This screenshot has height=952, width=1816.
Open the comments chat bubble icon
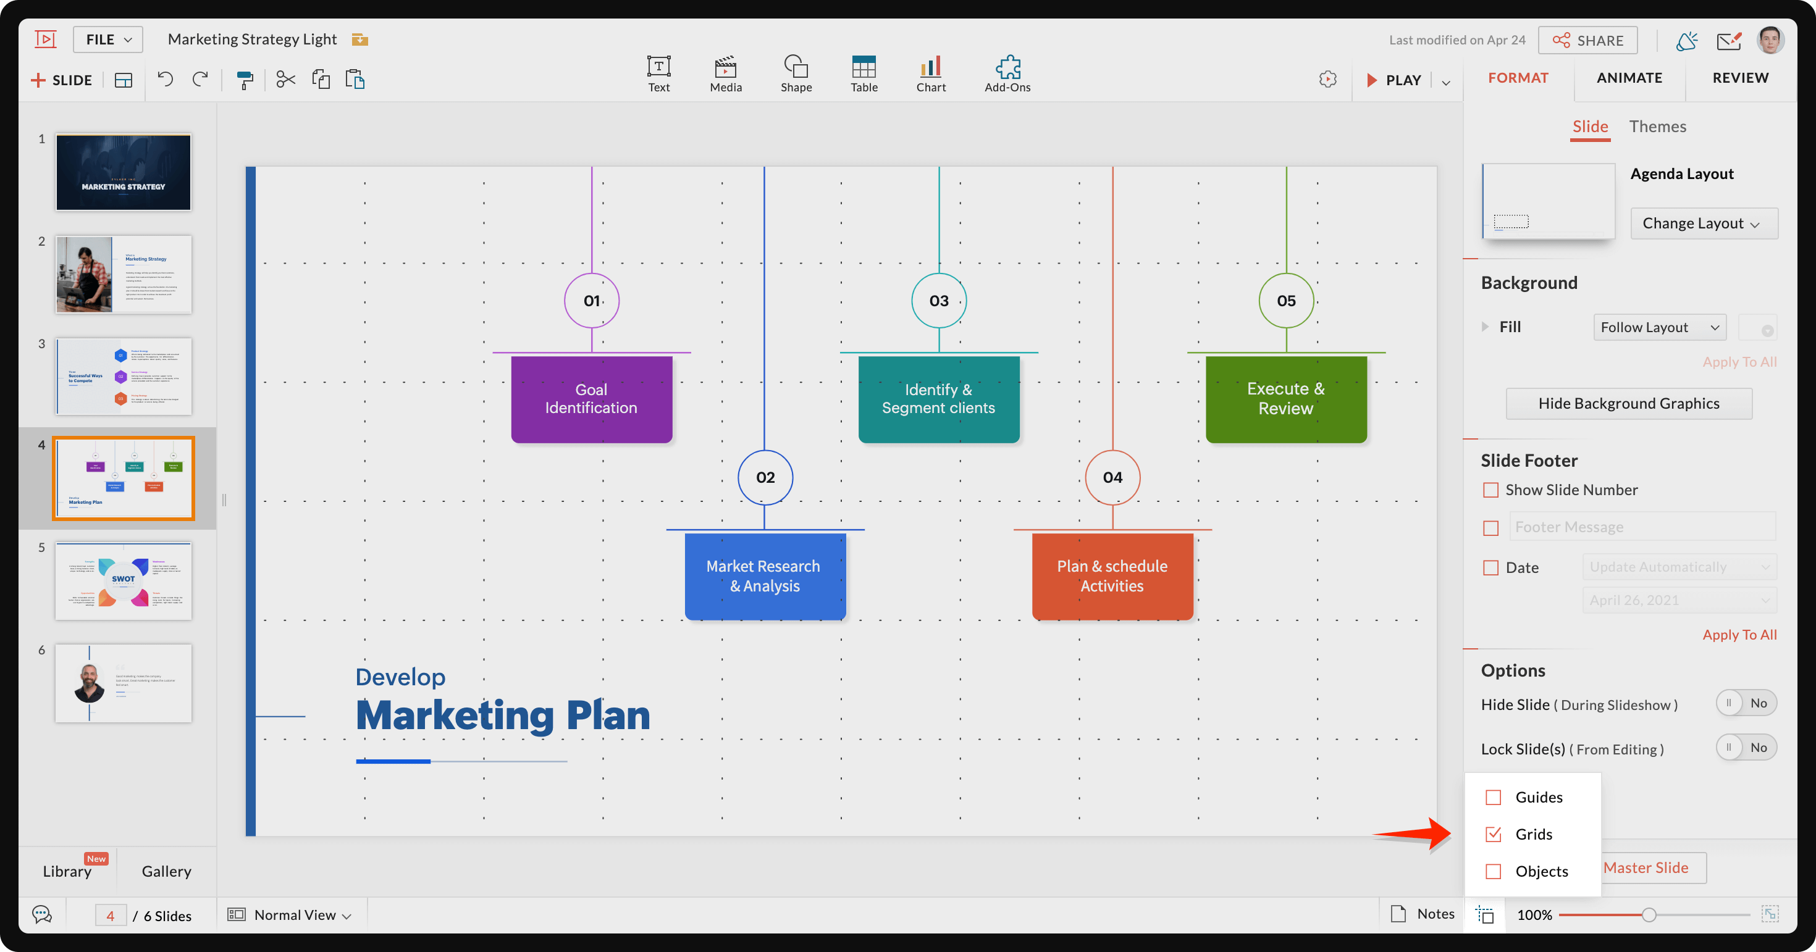(x=42, y=915)
